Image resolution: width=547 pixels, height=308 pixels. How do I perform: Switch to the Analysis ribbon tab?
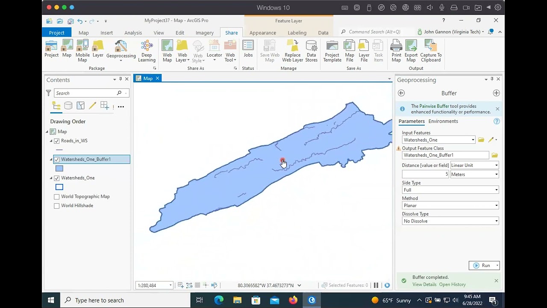133,33
